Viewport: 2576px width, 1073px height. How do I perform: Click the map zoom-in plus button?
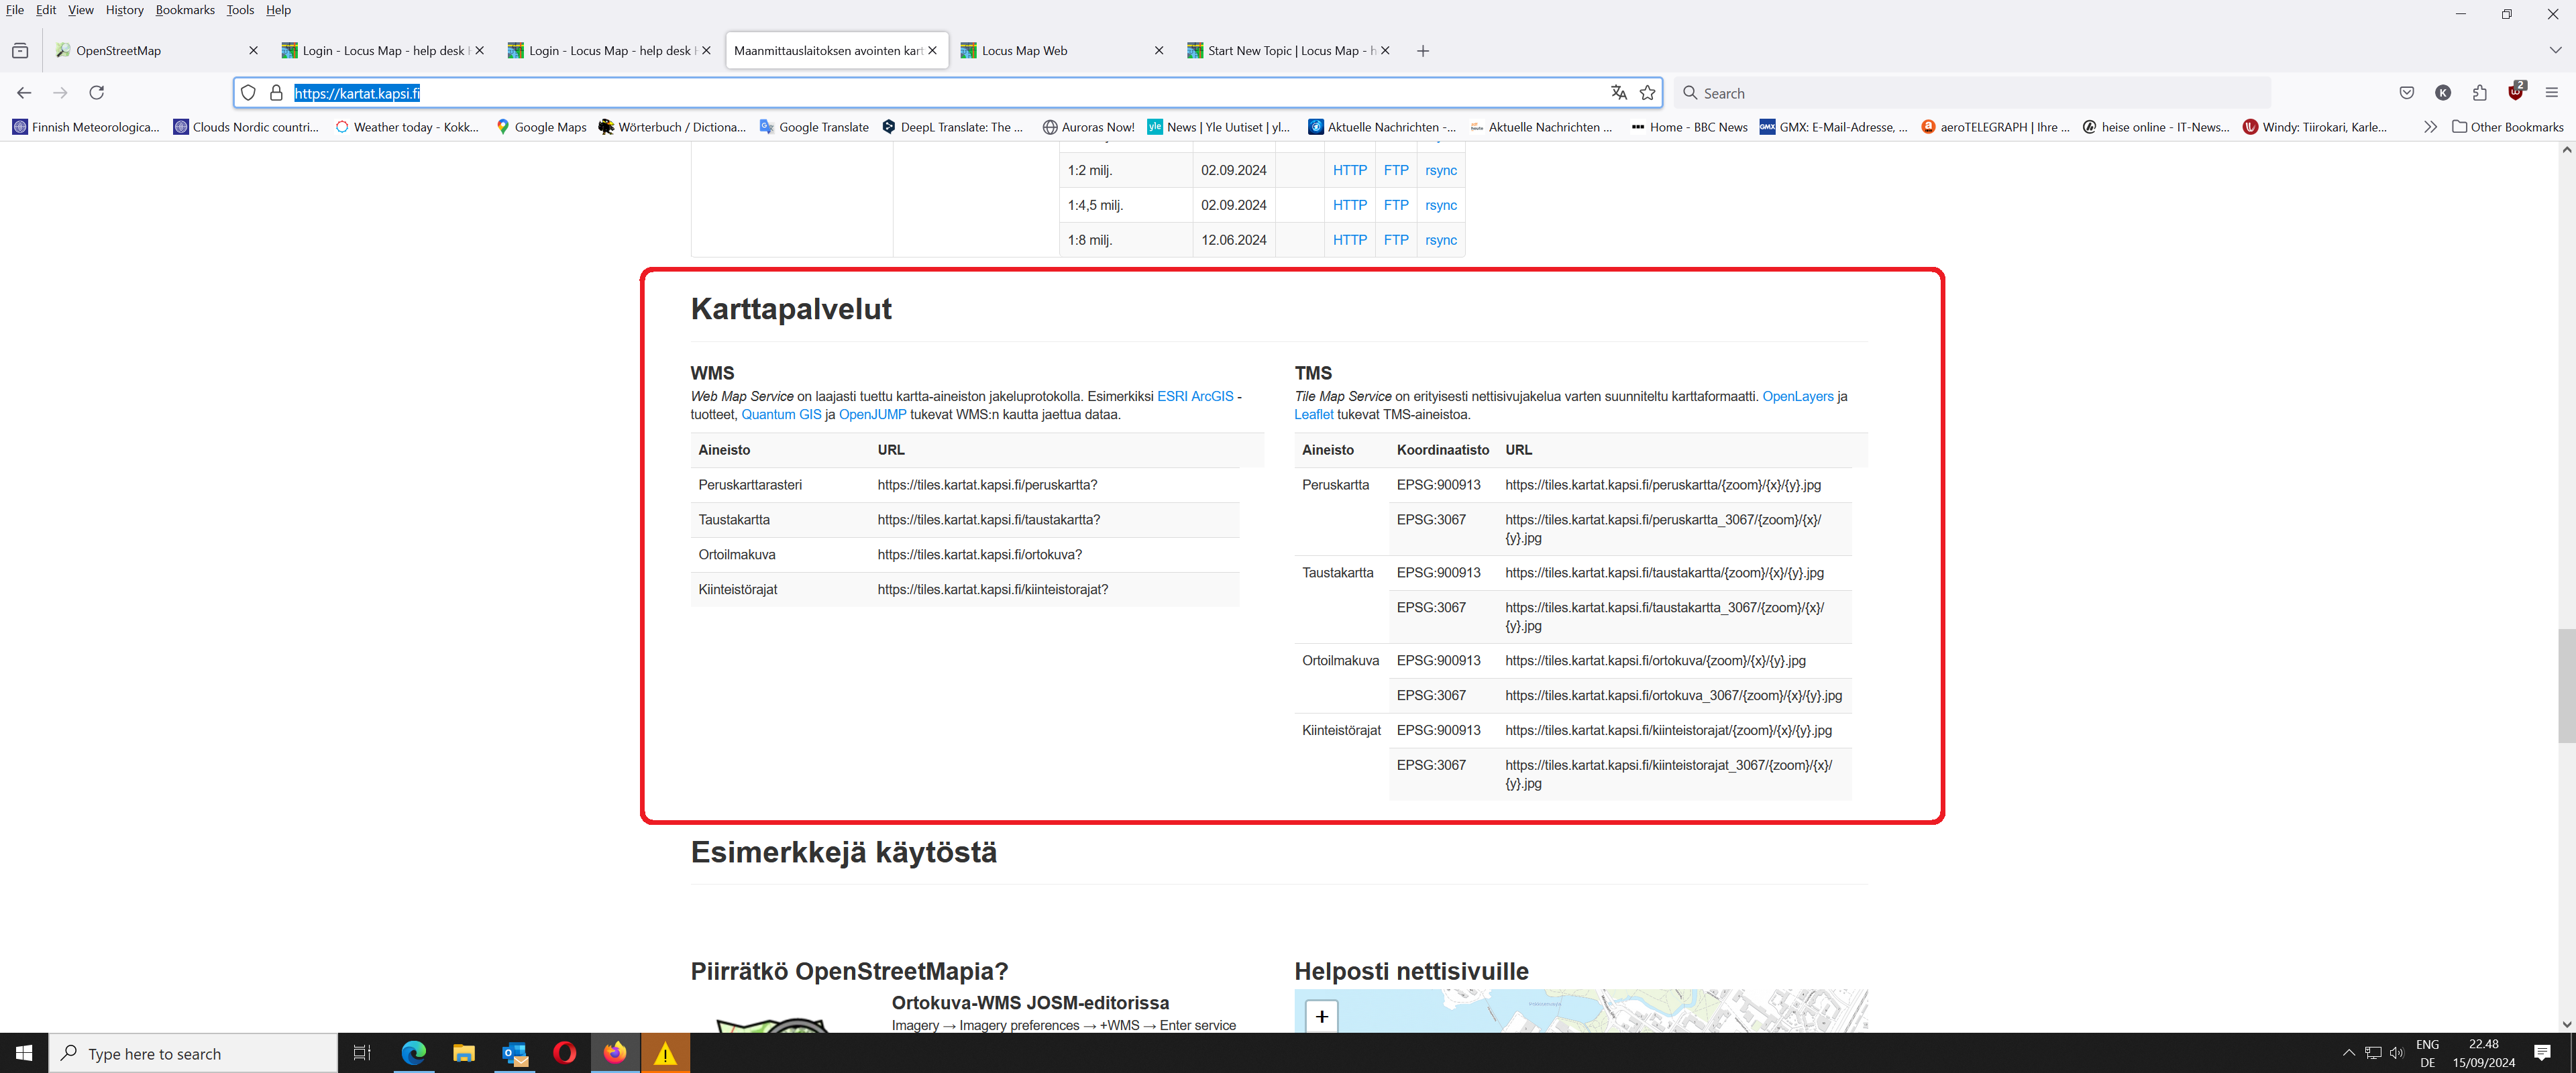1321,1016
